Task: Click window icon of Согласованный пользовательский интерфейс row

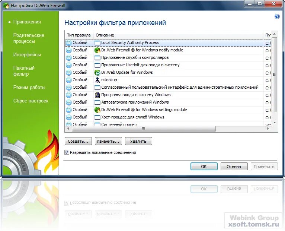Action: 97,88
